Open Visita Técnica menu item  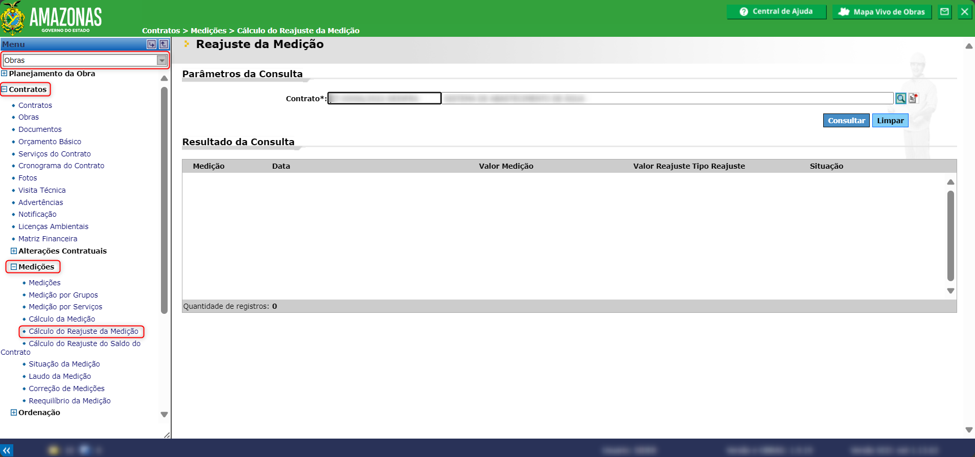42,190
